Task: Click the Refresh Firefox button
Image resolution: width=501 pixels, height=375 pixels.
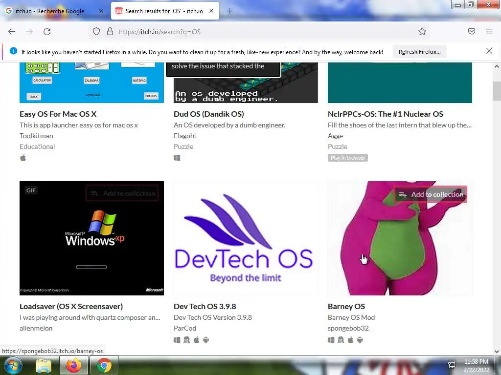Action: point(419,52)
